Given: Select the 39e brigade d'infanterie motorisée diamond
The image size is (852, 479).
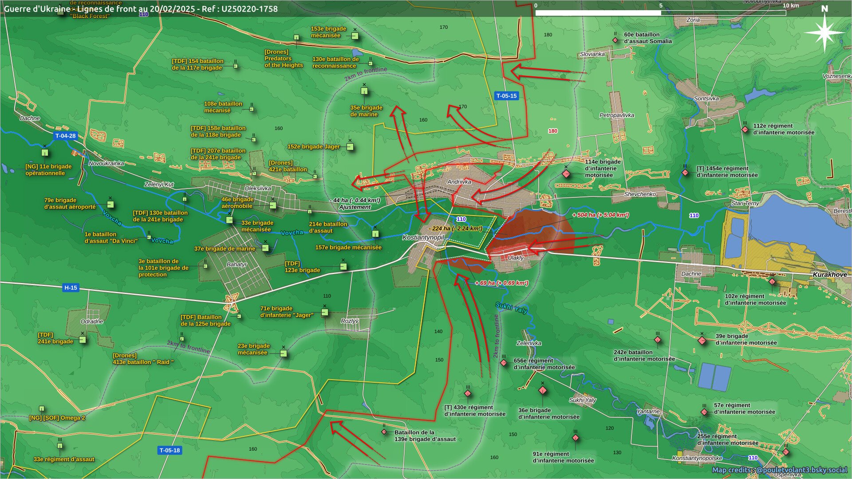Looking at the screenshot, I should (702, 341).
